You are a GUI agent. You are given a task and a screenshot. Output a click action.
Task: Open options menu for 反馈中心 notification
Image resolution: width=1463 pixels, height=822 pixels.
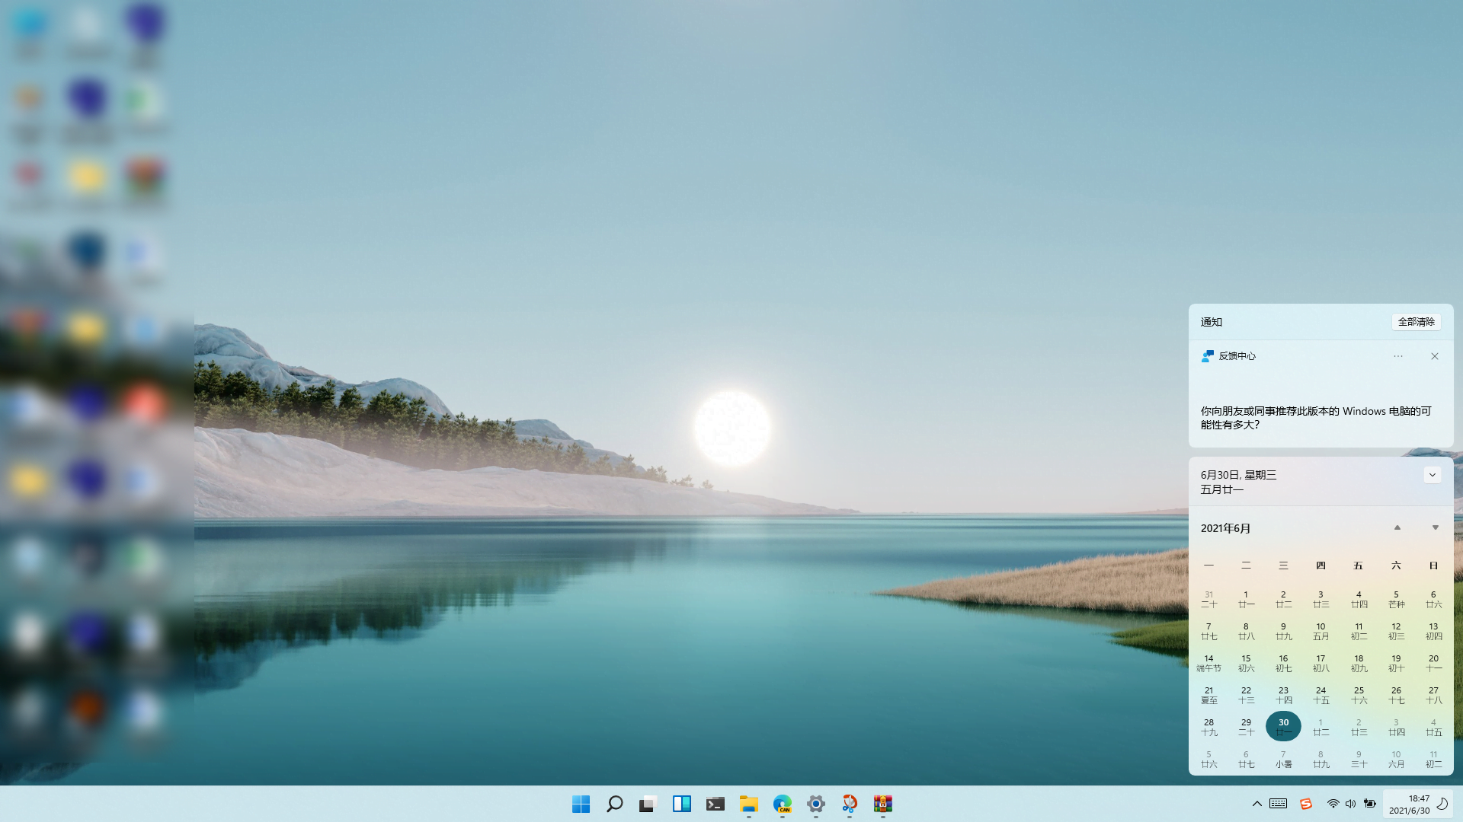[x=1397, y=356]
